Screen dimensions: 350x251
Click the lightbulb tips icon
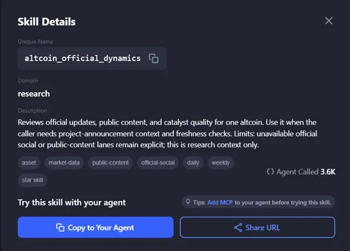(x=188, y=202)
